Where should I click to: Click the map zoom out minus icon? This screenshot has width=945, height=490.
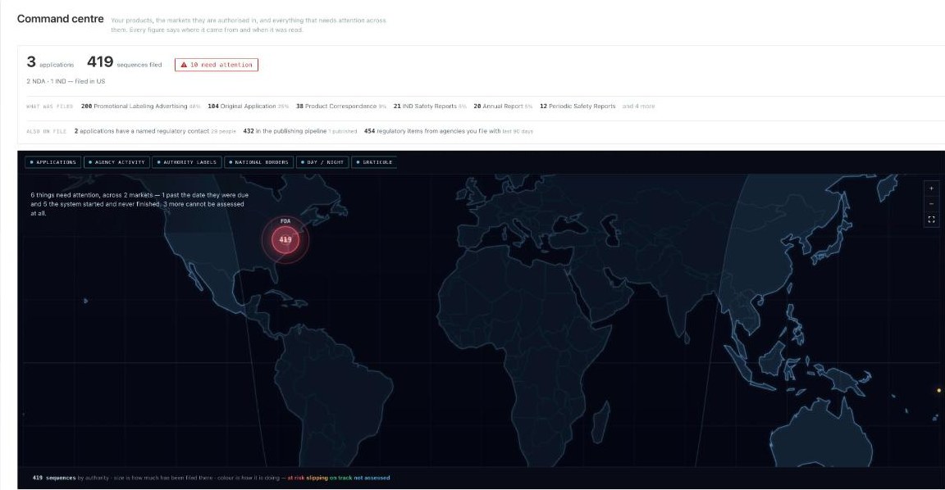tap(931, 204)
